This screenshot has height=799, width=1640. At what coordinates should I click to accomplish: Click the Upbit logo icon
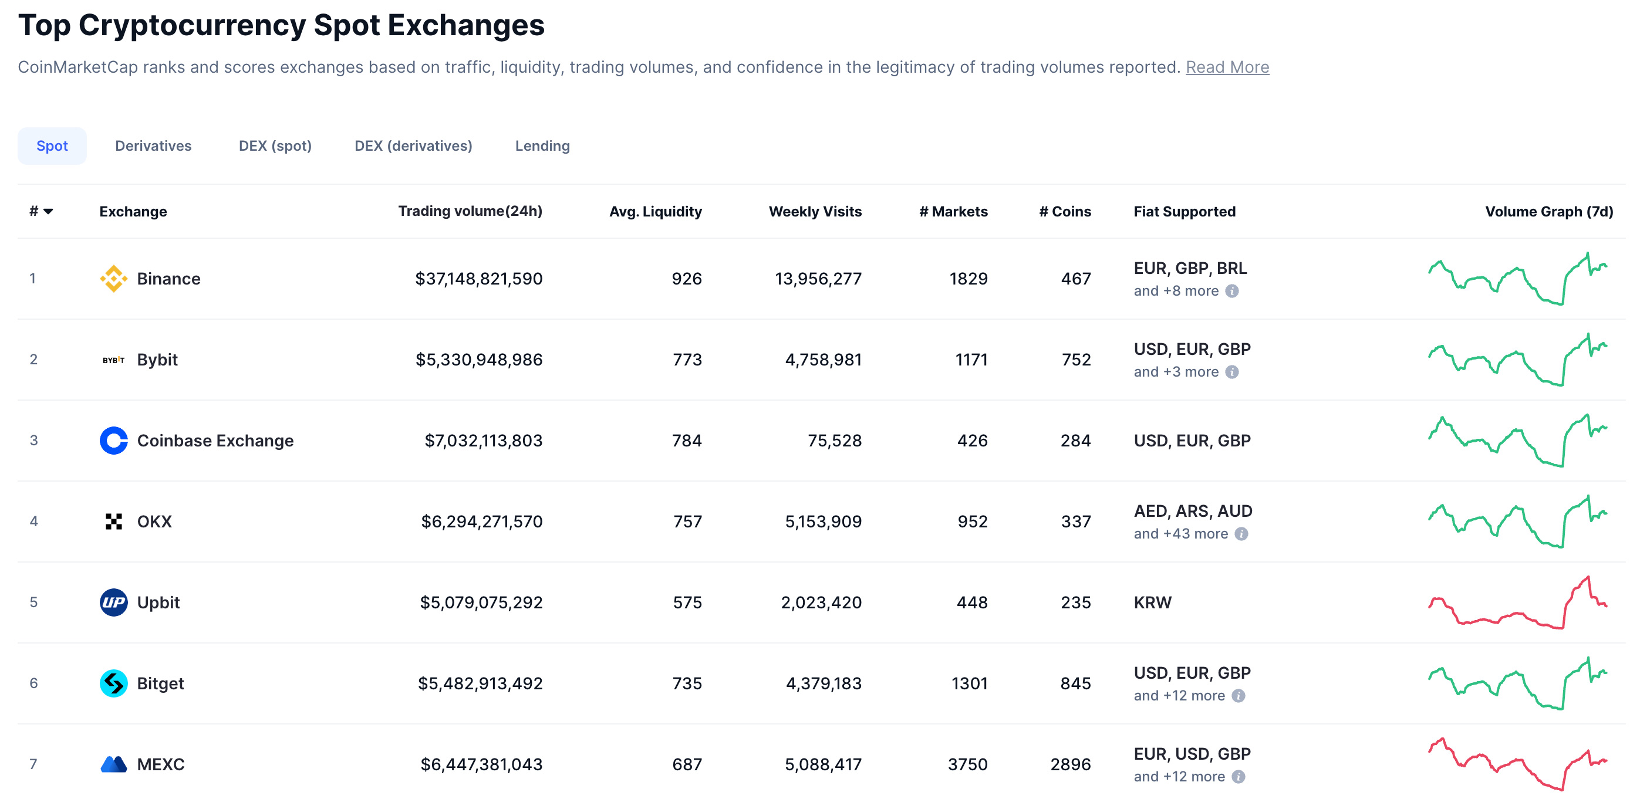pyautogui.click(x=113, y=602)
